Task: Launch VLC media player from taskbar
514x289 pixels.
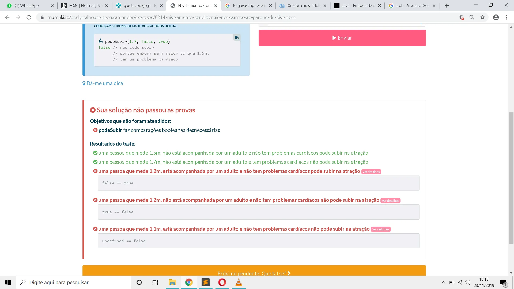Action: [239, 282]
